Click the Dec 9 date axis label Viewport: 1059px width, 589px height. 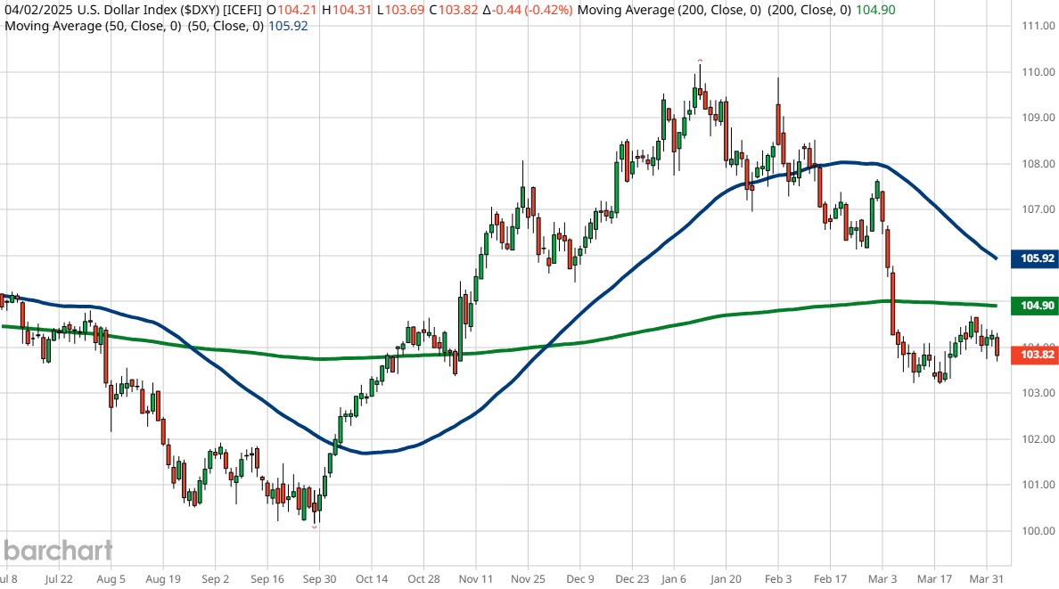coord(580,579)
